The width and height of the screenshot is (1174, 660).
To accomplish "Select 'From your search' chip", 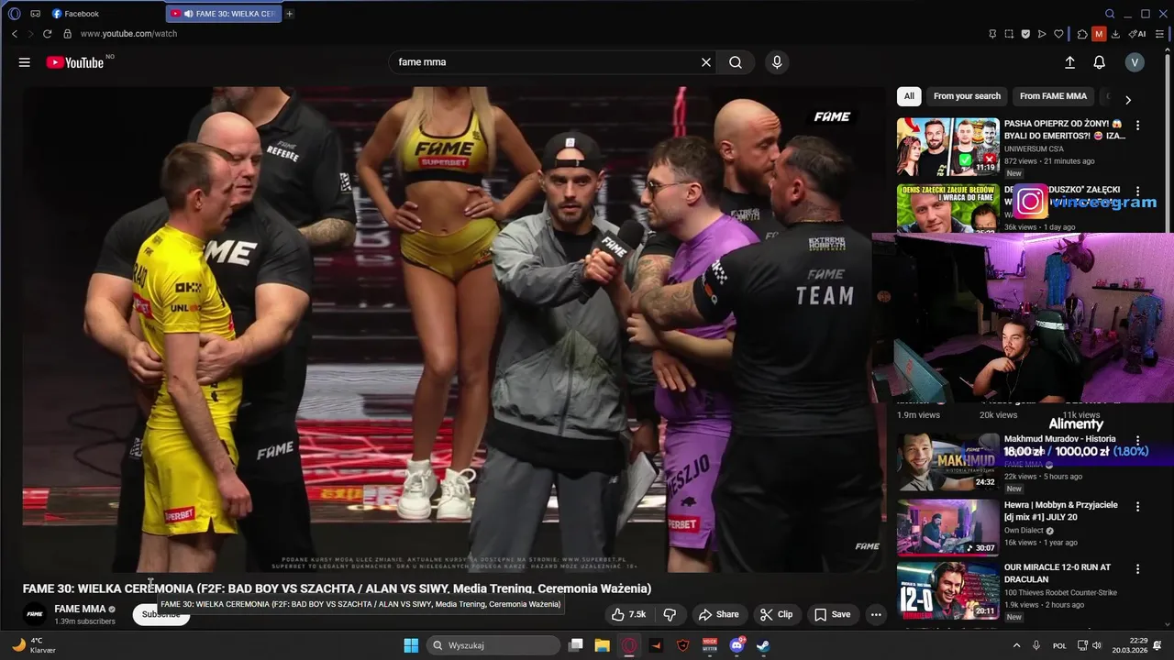I will pyautogui.click(x=967, y=96).
